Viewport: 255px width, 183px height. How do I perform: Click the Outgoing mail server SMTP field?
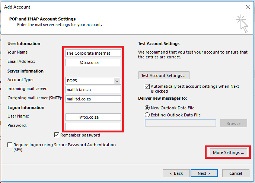click(93, 99)
